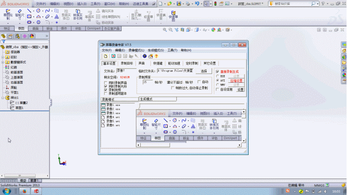The image size is (347, 195).
Task: Open dropdown arrow beside Line tool
Action: pos(33,11)
